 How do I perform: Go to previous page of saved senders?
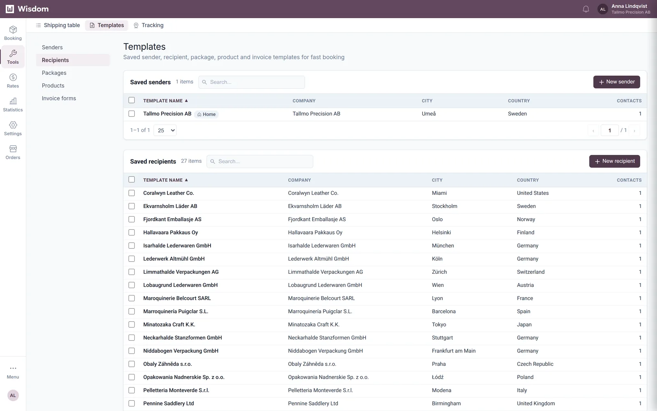pyautogui.click(x=593, y=131)
